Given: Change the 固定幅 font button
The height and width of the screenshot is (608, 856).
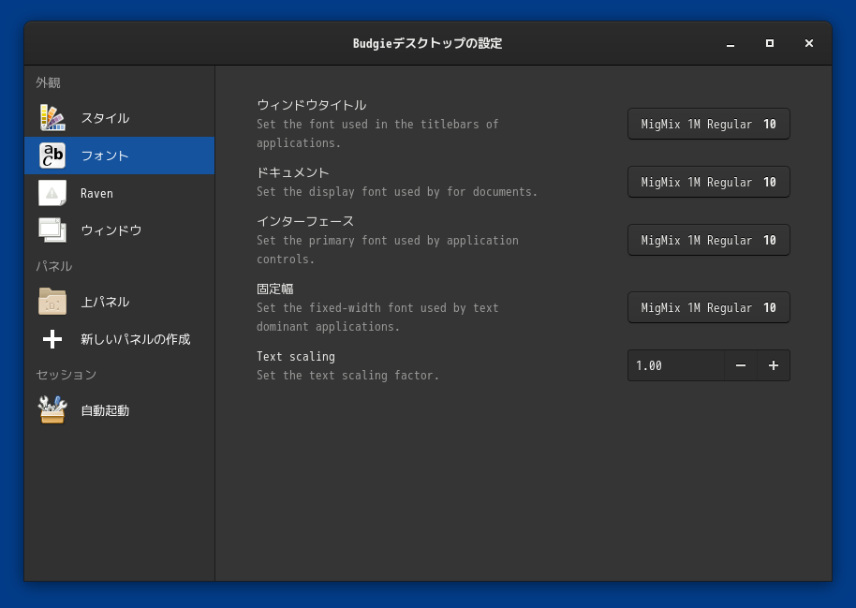Looking at the screenshot, I should click(709, 307).
